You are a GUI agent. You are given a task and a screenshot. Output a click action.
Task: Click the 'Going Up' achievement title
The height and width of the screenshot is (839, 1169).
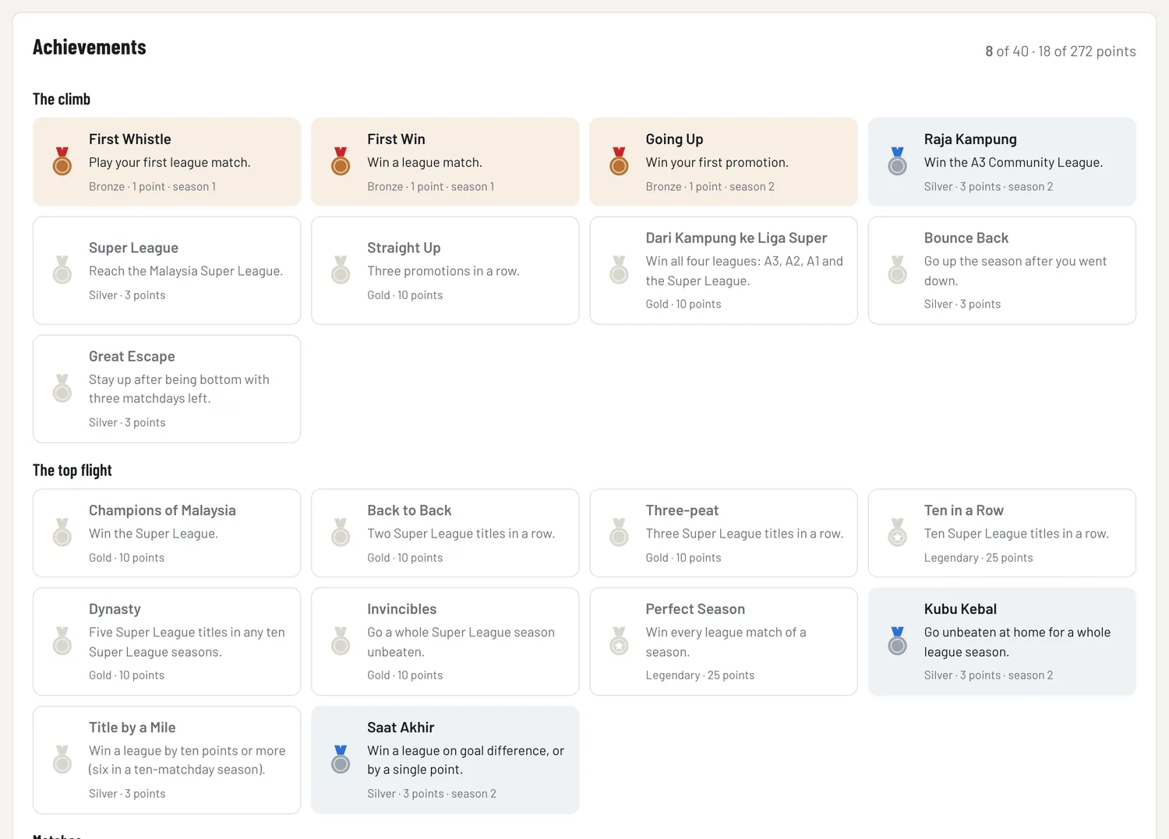pyautogui.click(x=674, y=139)
